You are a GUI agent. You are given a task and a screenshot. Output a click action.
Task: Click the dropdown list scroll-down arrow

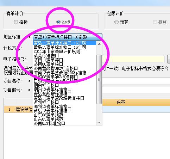[99, 123]
